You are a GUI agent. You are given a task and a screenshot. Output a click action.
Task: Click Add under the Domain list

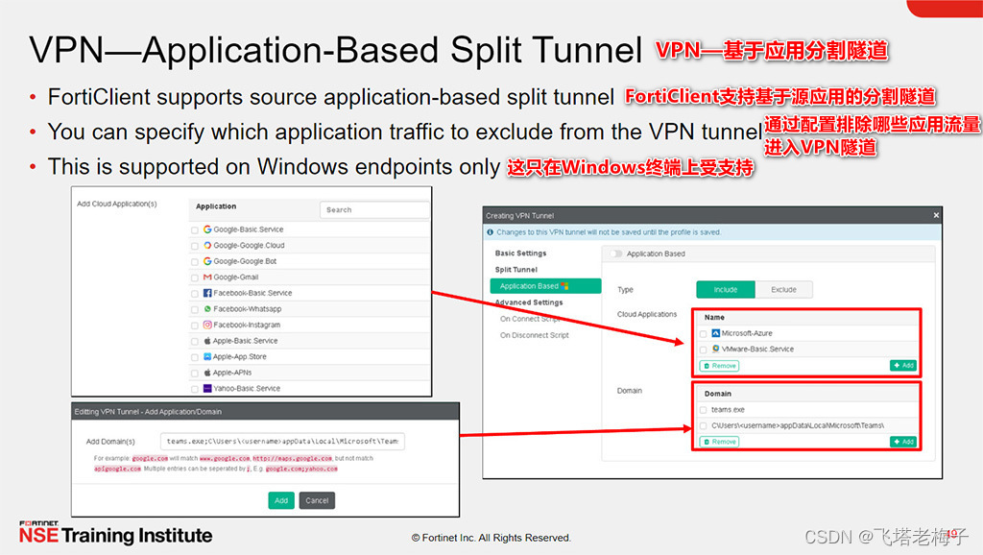(903, 442)
